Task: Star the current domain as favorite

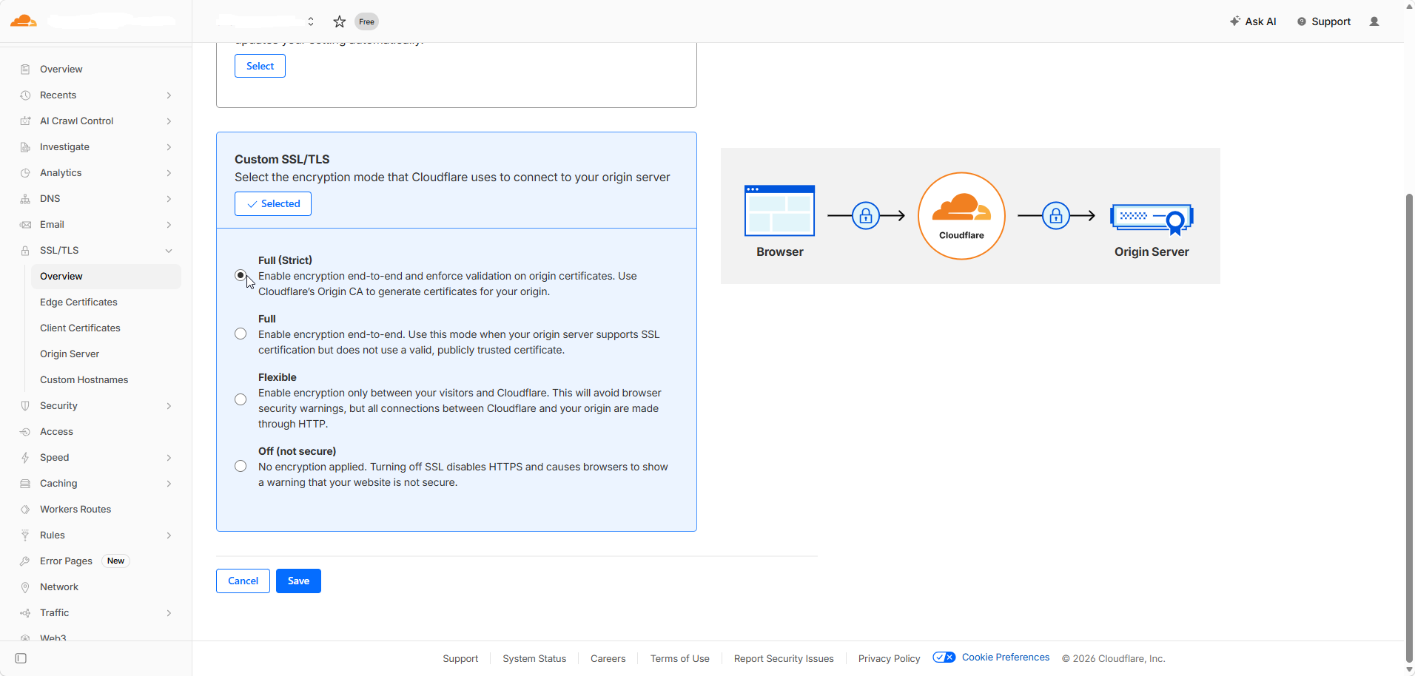Action: coord(340,21)
